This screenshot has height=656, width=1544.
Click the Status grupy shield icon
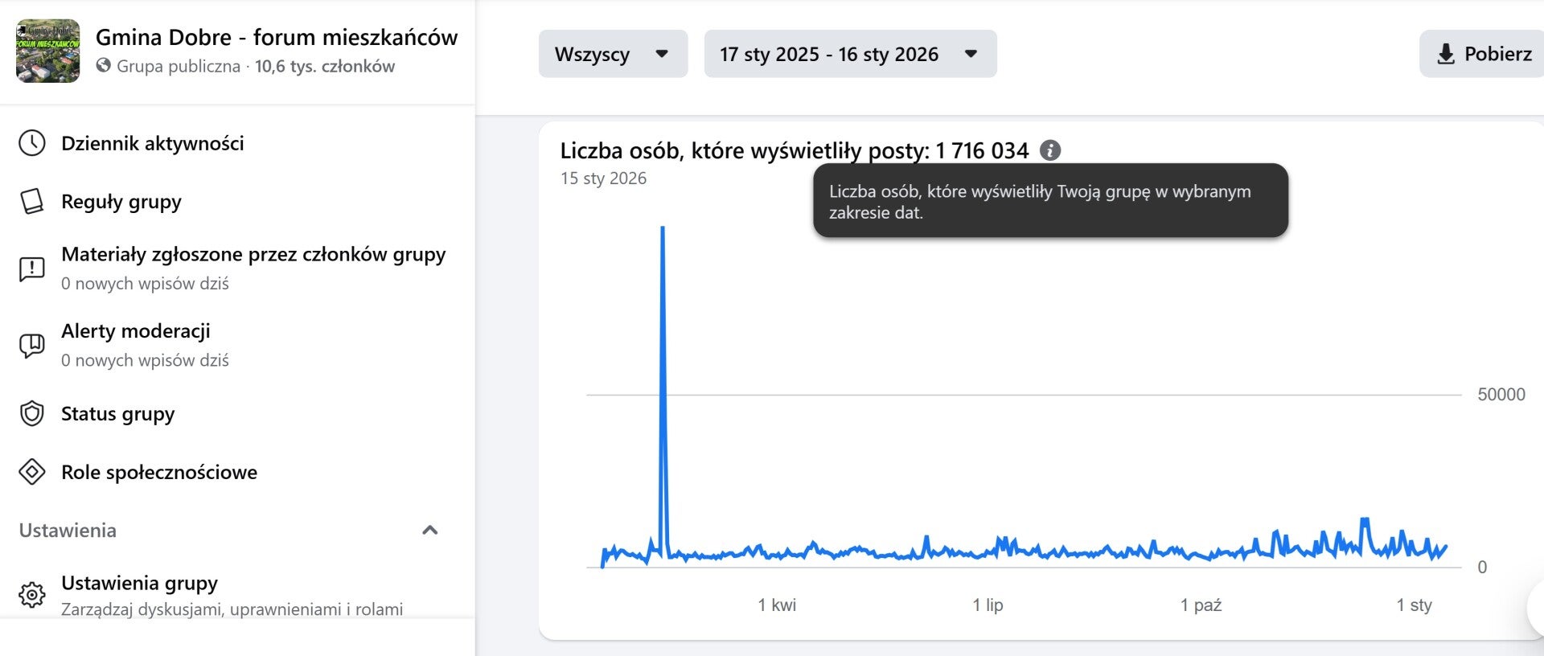(32, 414)
